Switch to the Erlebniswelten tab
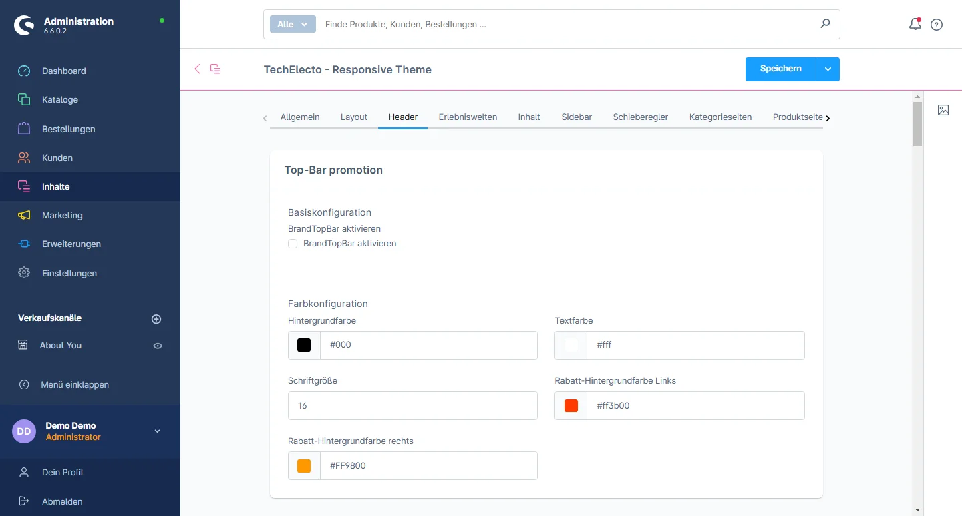 [x=468, y=117]
